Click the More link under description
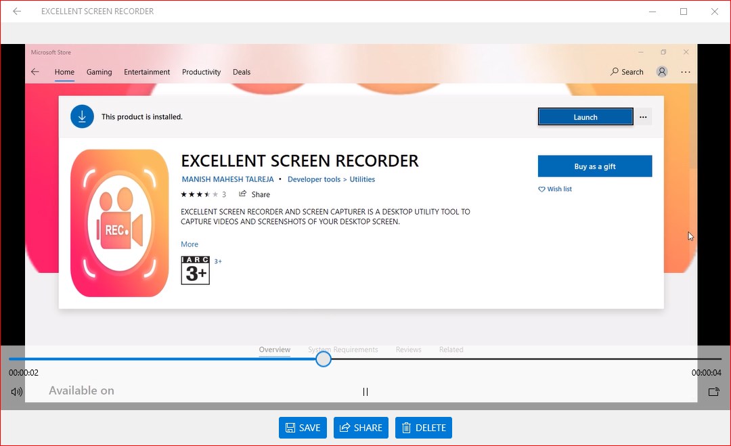Screen dimensions: 731x446 click(190, 244)
